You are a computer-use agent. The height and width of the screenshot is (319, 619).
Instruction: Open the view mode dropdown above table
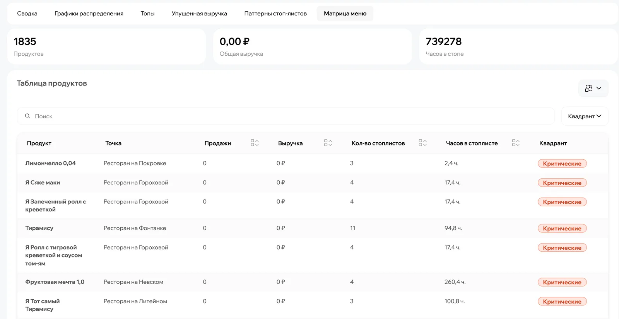(x=593, y=89)
